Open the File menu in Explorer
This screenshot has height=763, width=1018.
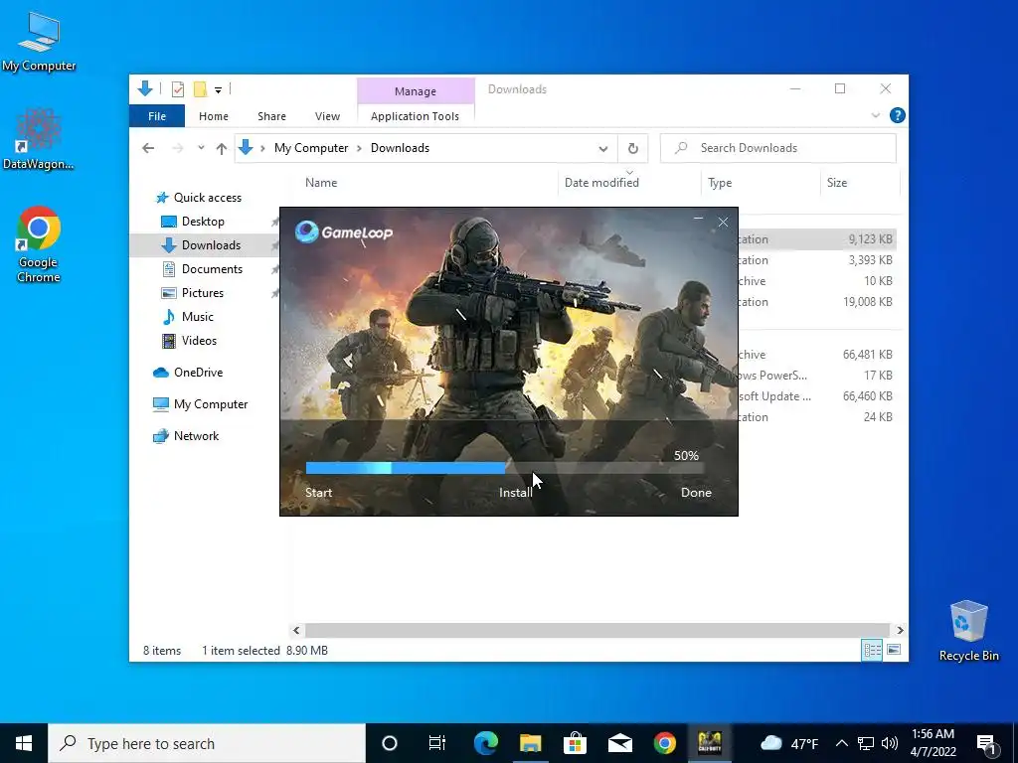click(x=157, y=116)
